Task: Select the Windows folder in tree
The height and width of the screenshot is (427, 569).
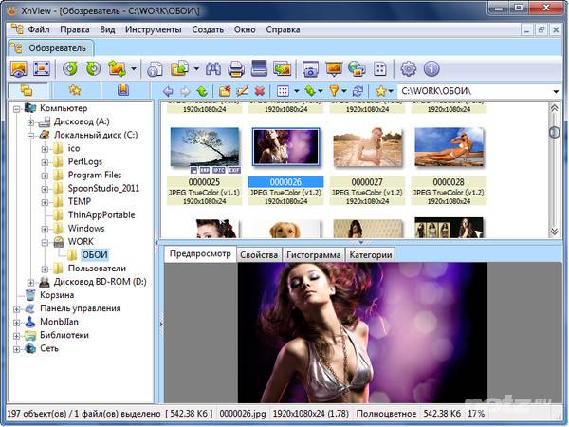Action: pyautogui.click(x=85, y=229)
